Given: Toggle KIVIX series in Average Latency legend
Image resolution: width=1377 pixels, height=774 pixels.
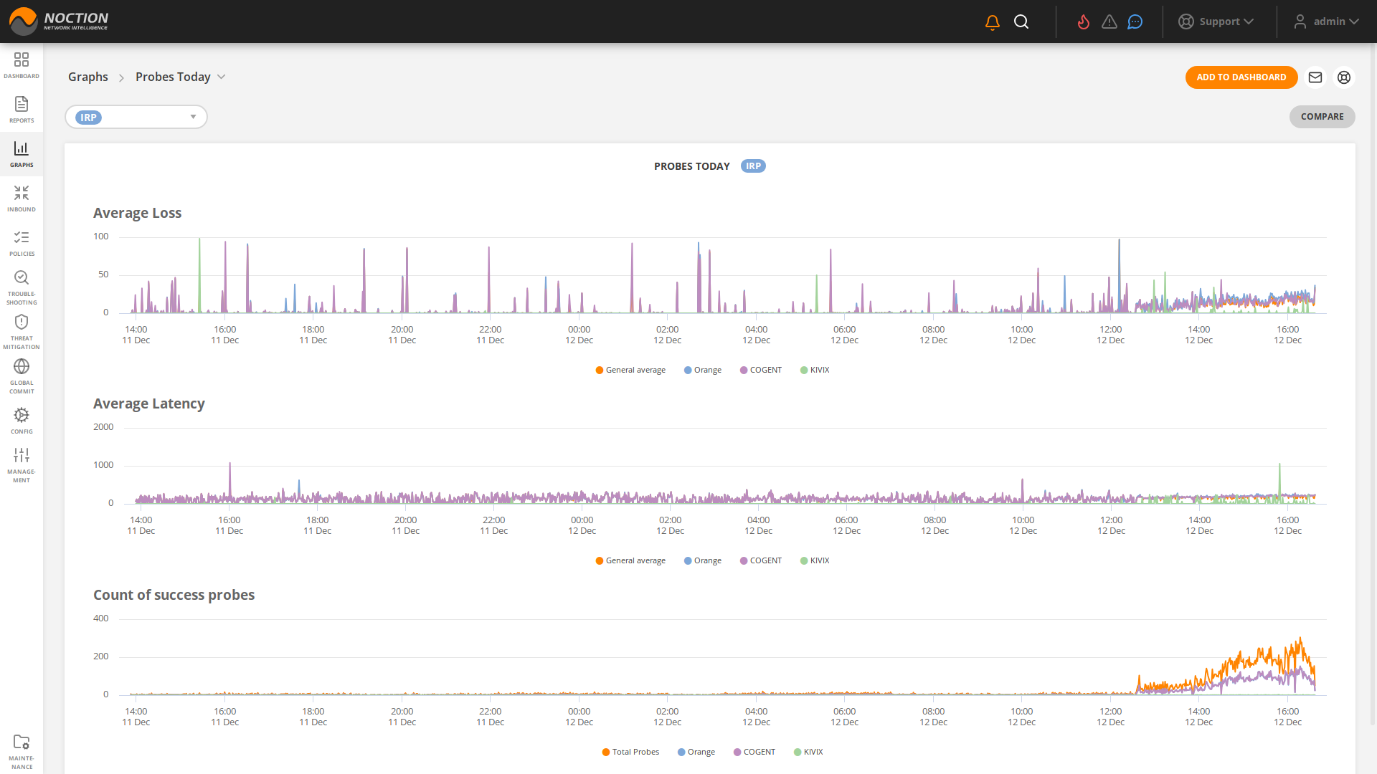Looking at the screenshot, I should (815, 561).
